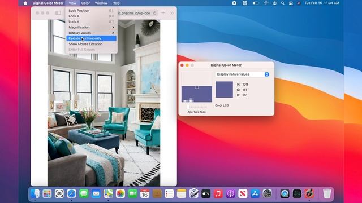The height and width of the screenshot is (203, 362).
Task: Open the Trash in the Dock
Action: (327, 193)
